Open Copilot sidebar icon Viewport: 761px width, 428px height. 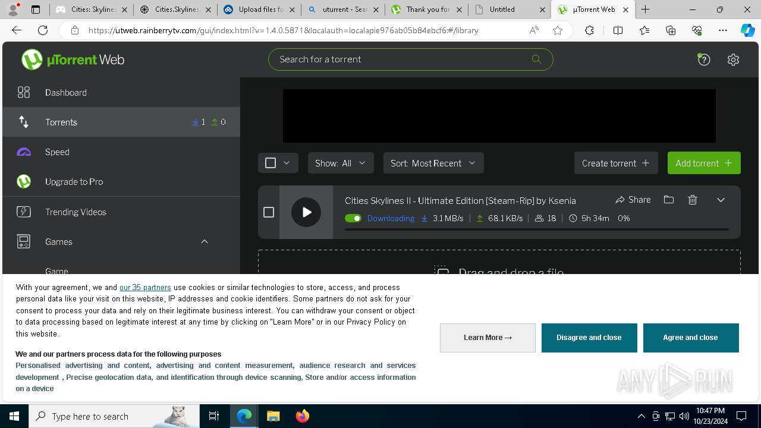coord(747,30)
